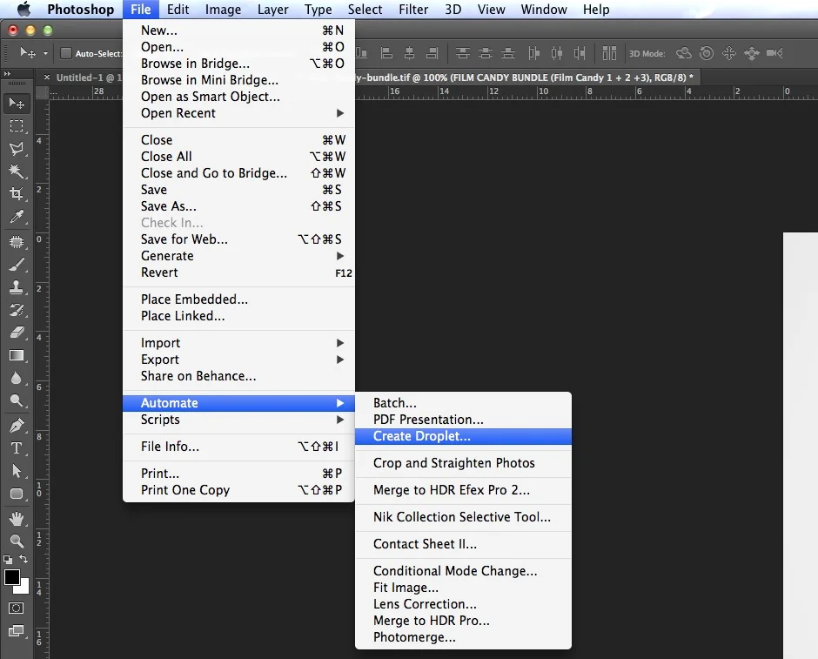The width and height of the screenshot is (818, 659).
Task: Choose Print One Copy menu item
Action: (238, 490)
